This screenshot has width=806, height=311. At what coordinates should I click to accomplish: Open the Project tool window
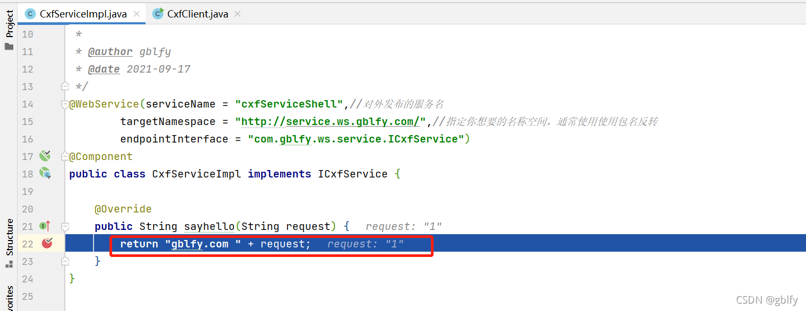9,24
